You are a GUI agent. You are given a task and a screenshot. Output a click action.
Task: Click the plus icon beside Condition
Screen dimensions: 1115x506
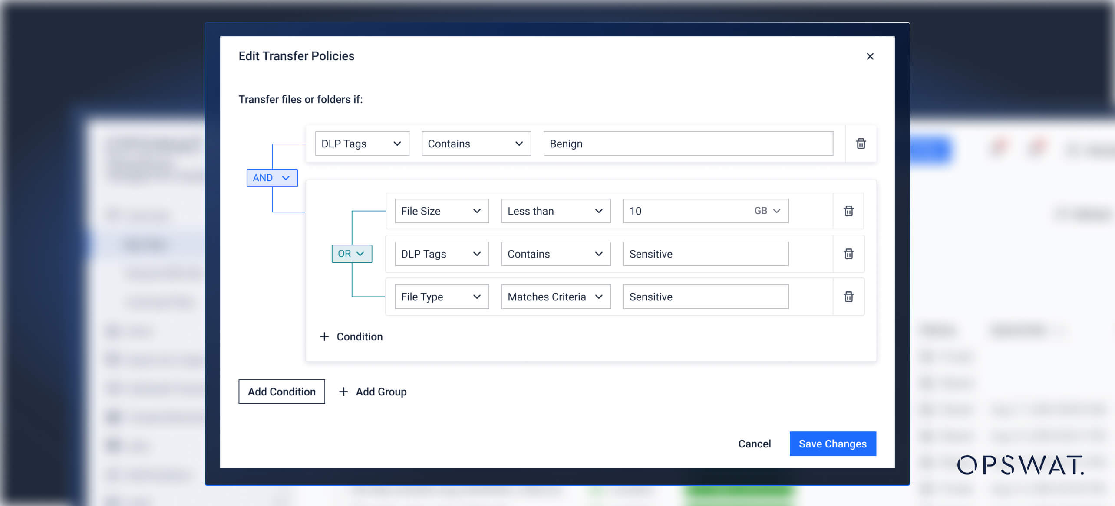tap(325, 336)
